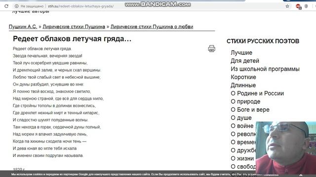Click the line 'И сладостно шумят полуденные волны'

[x=50, y=120]
